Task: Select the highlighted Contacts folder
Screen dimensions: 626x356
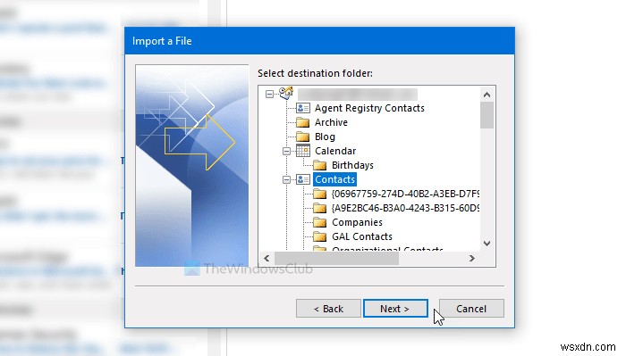Action: 334,179
